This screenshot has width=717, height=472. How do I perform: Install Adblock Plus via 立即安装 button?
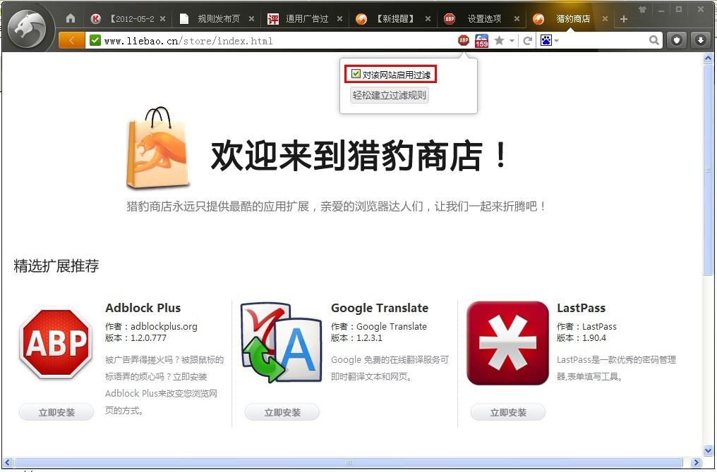[56, 412]
